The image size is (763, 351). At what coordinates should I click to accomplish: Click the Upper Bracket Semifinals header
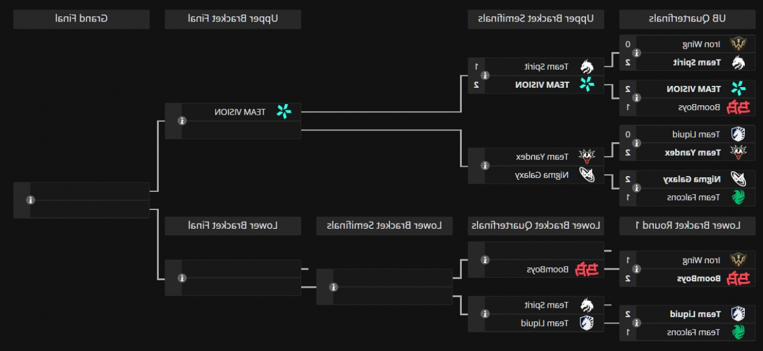click(x=536, y=19)
